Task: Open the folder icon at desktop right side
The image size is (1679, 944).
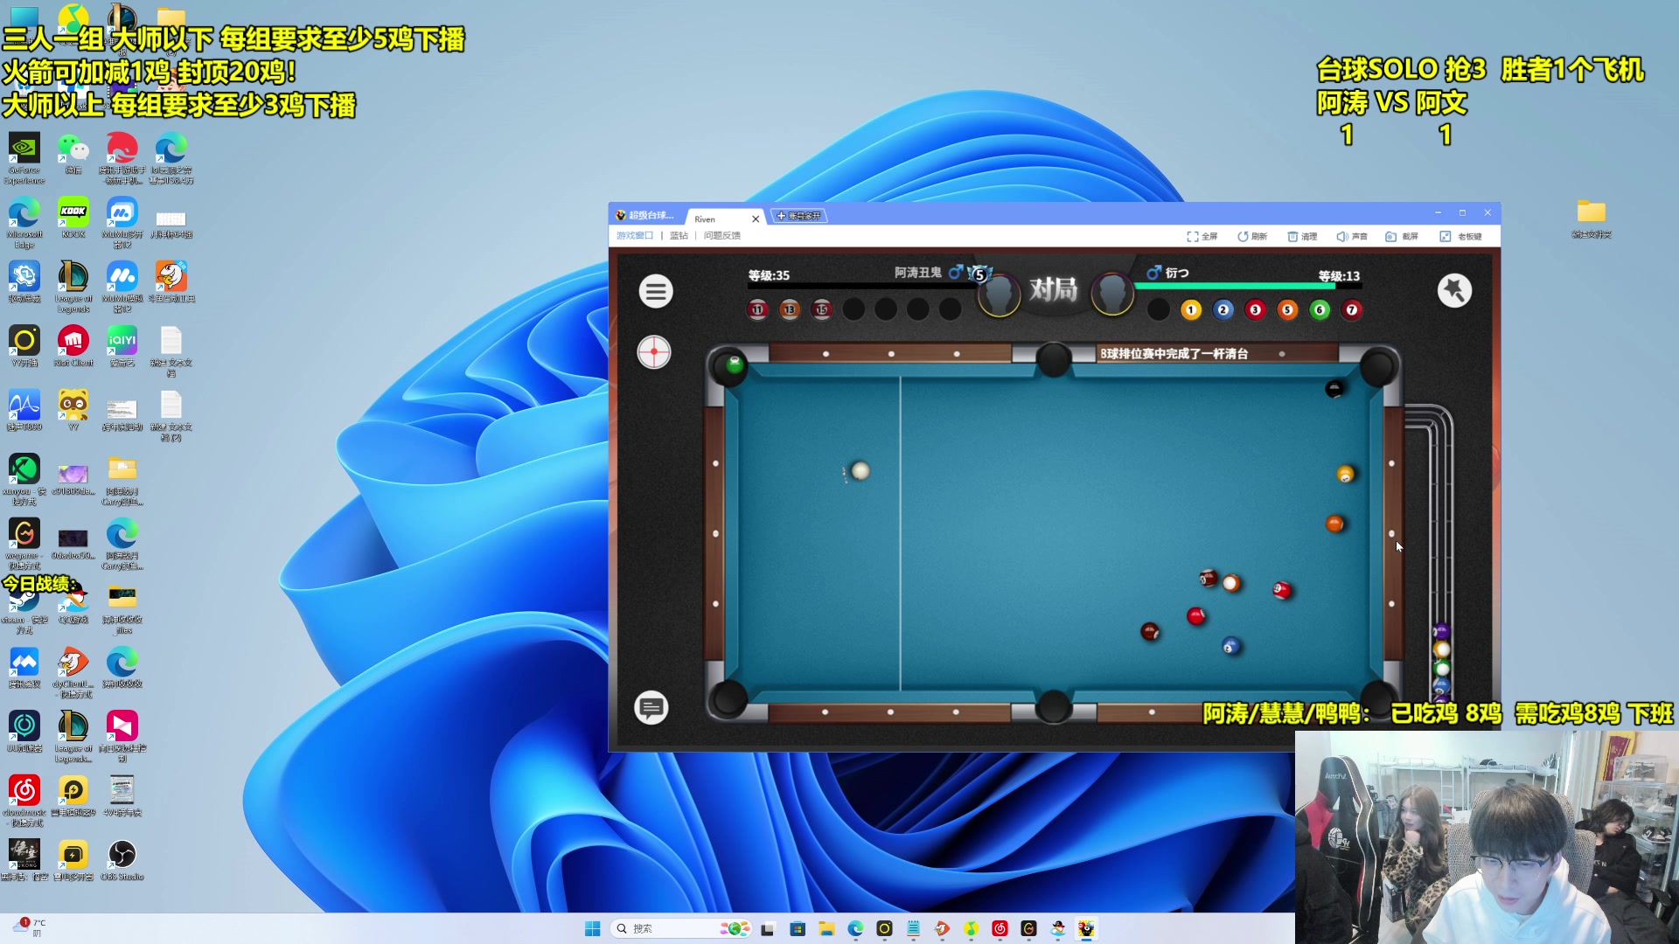Action: coord(1592,219)
